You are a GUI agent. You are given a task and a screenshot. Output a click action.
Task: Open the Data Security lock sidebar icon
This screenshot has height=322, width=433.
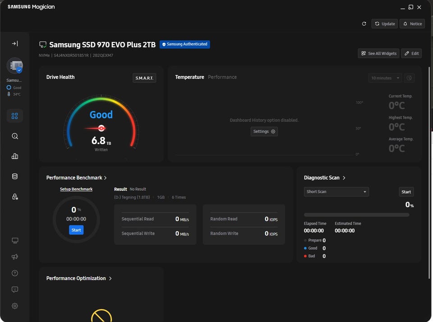[15, 197]
